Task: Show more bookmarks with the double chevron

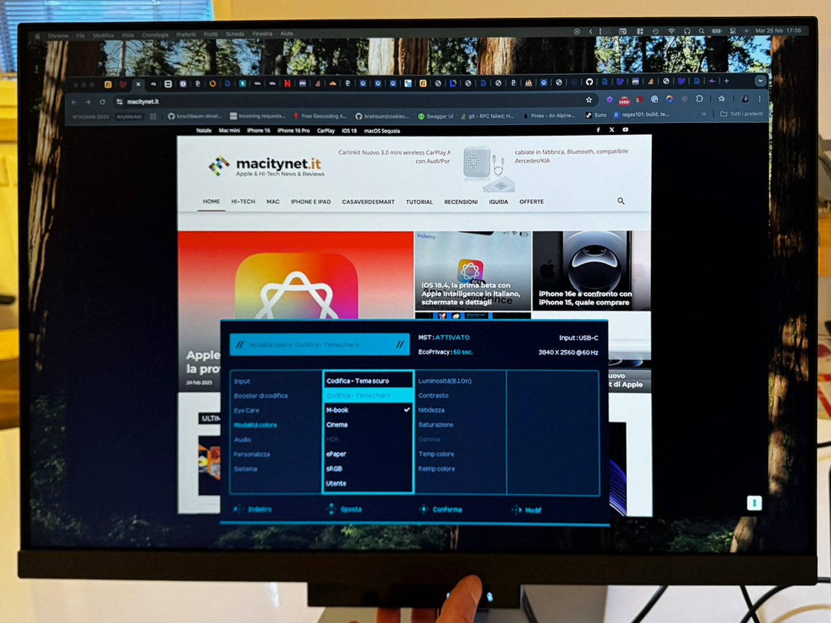Action: (704, 114)
